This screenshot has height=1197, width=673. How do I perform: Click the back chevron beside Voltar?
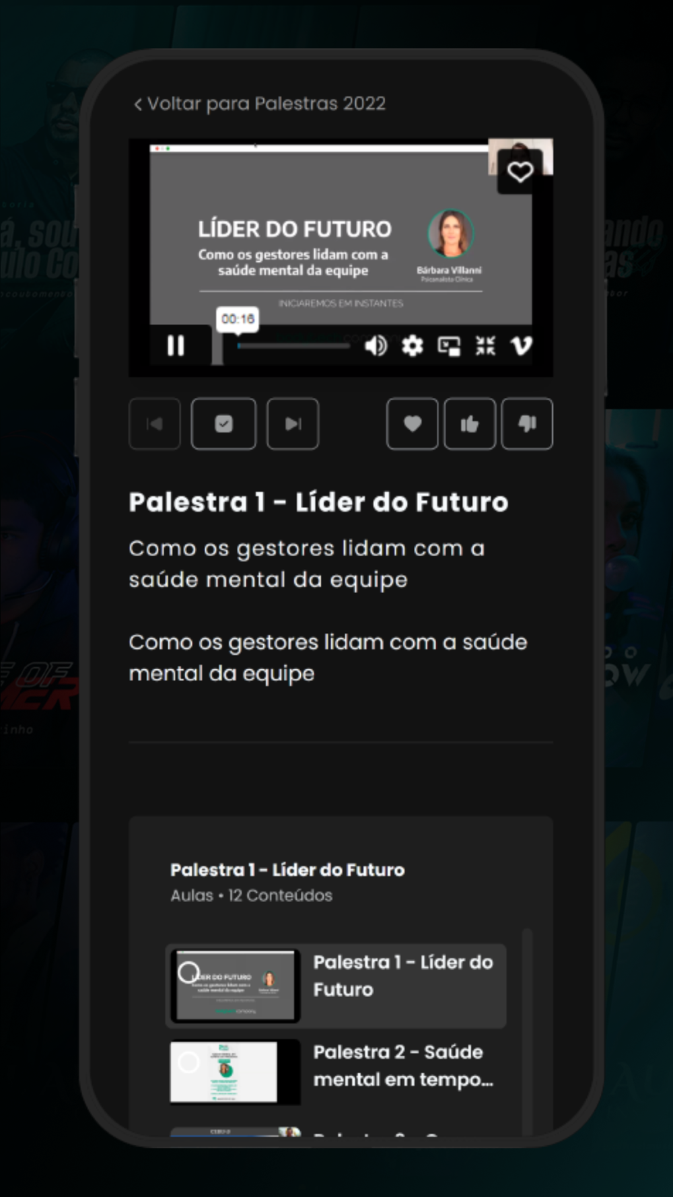tap(138, 104)
